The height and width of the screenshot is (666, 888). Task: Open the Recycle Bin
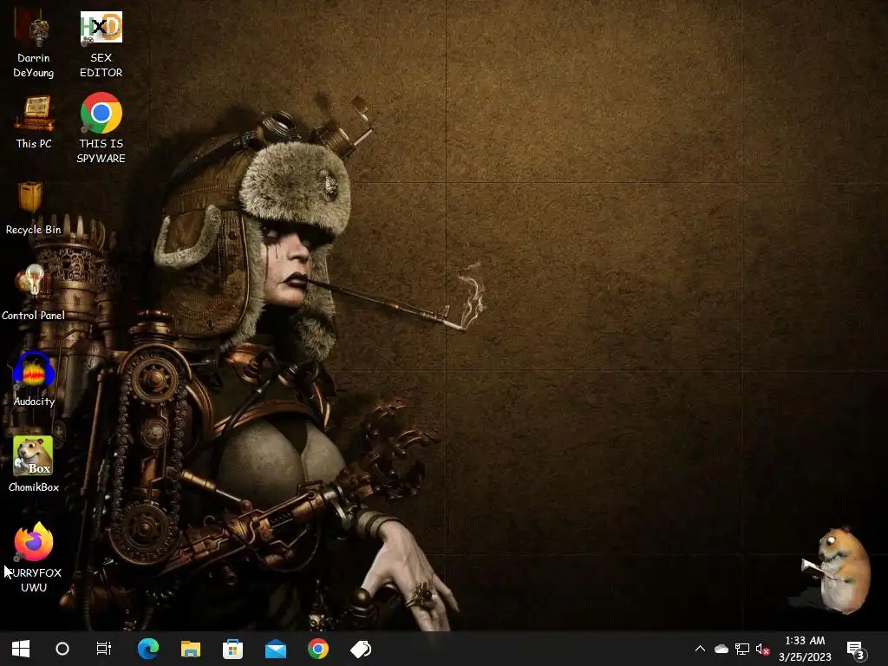[33, 208]
